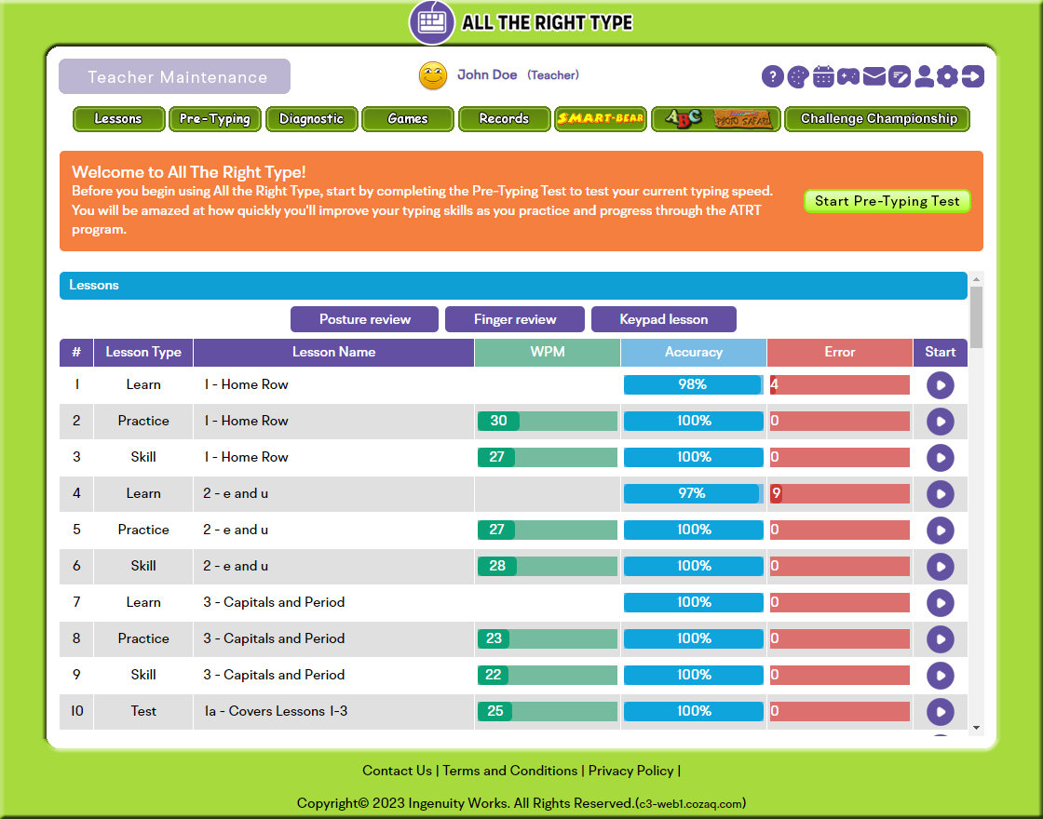Open the Finger review button
1043x819 pixels.
pos(515,319)
